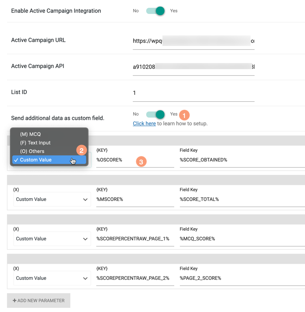Click chevron arrow in %MCQ_SCORE% row dropdown

coord(85,239)
